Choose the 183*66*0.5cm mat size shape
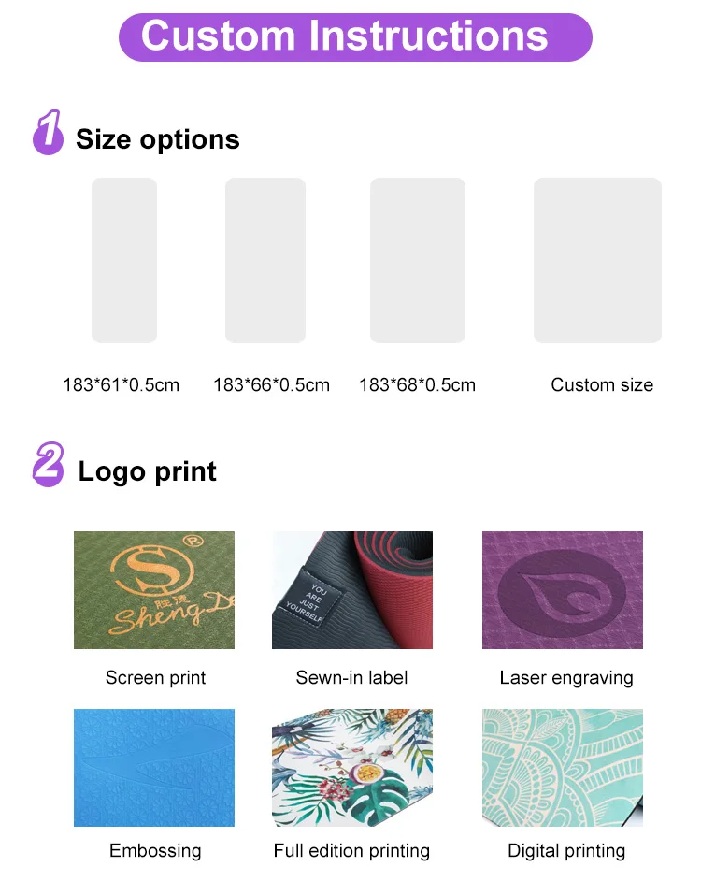The height and width of the screenshot is (896, 701). pyautogui.click(x=265, y=260)
